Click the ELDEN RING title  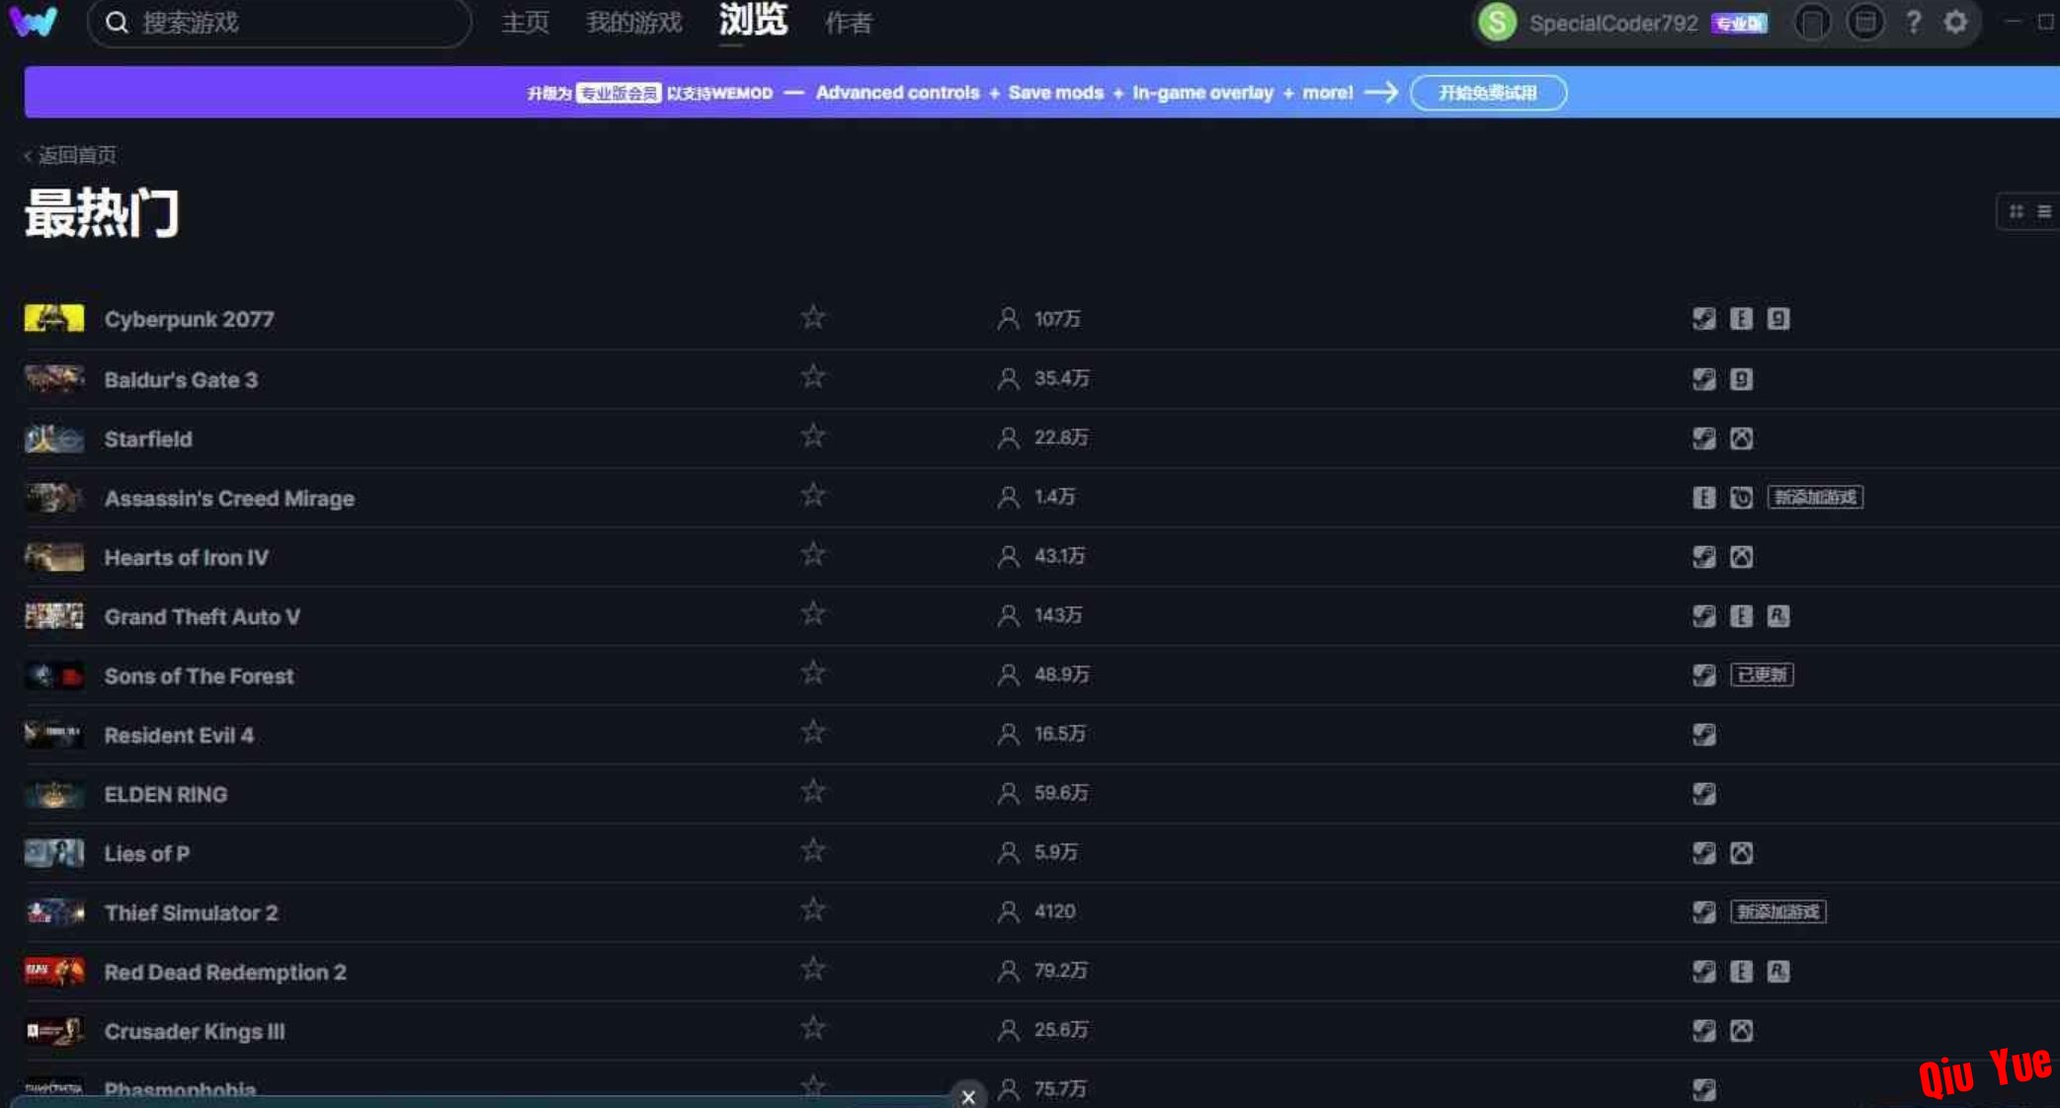click(x=166, y=794)
